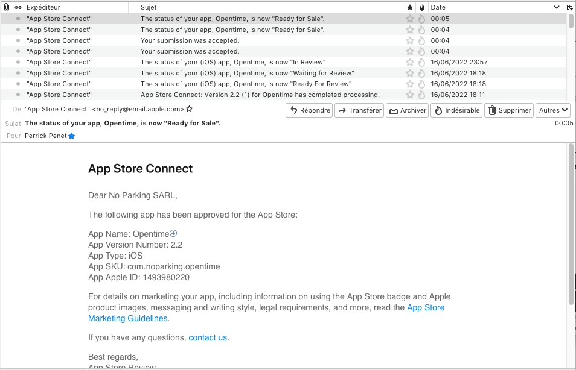Click the Répondre button
576x370 pixels.
coord(309,110)
